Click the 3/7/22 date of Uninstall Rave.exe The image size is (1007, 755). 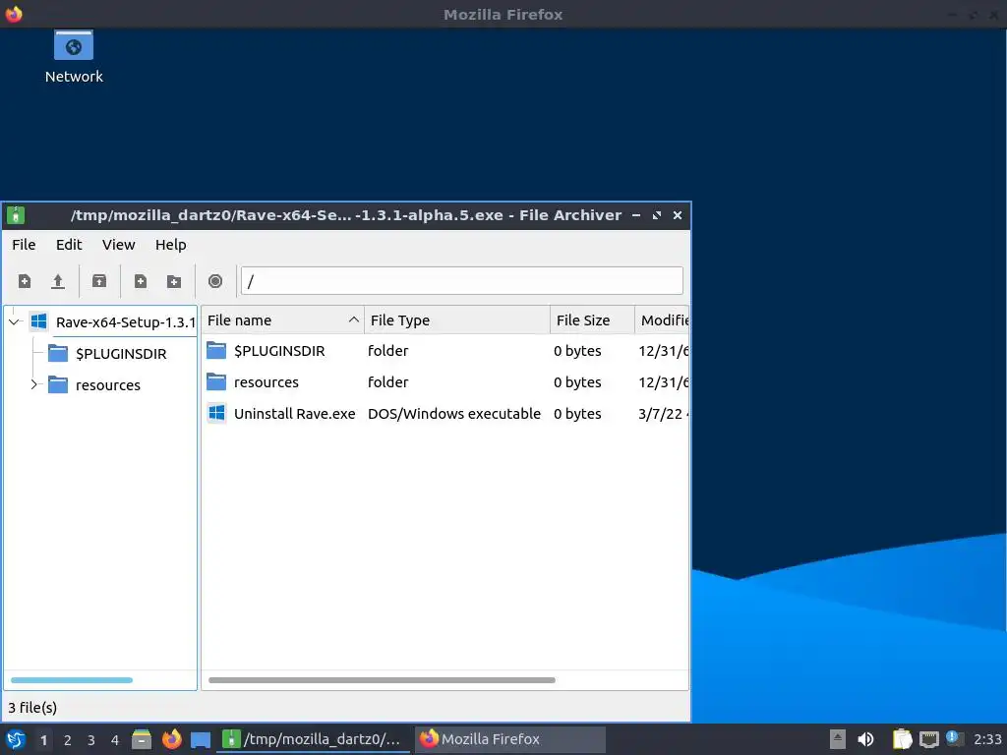point(662,414)
